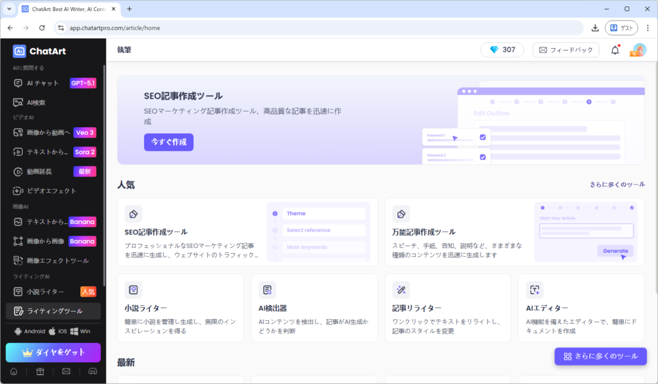Screen dimensions: 658x384
Task: Open the フィードバック button
Action: [x=565, y=50]
